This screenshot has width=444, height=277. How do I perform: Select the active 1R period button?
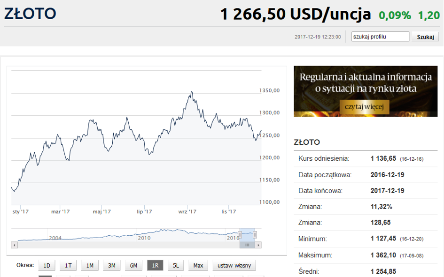(155, 265)
